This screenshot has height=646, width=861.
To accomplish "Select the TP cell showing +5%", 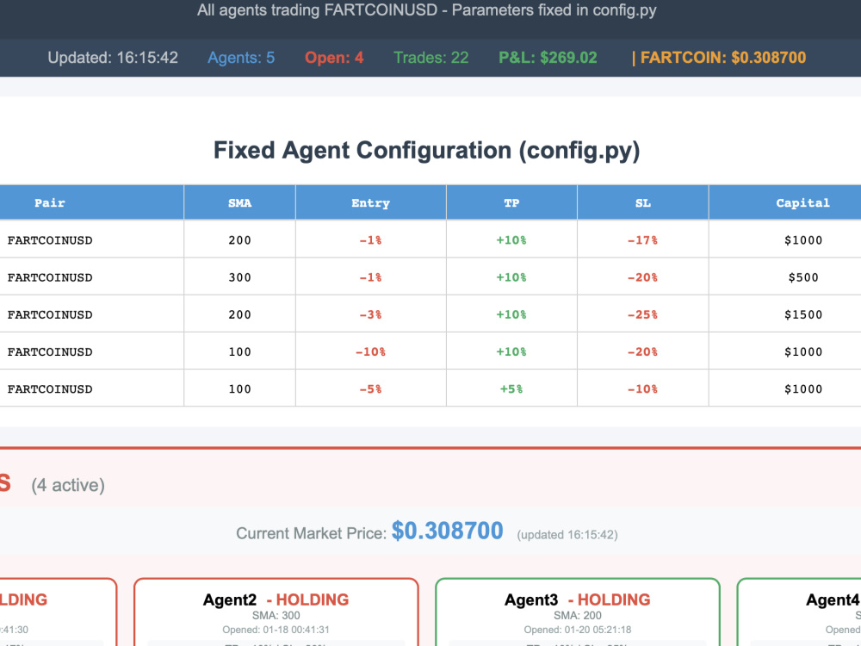I will click(x=511, y=389).
